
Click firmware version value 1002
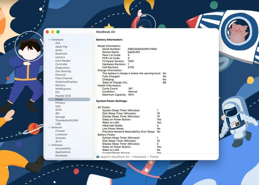tap(131, 61)
